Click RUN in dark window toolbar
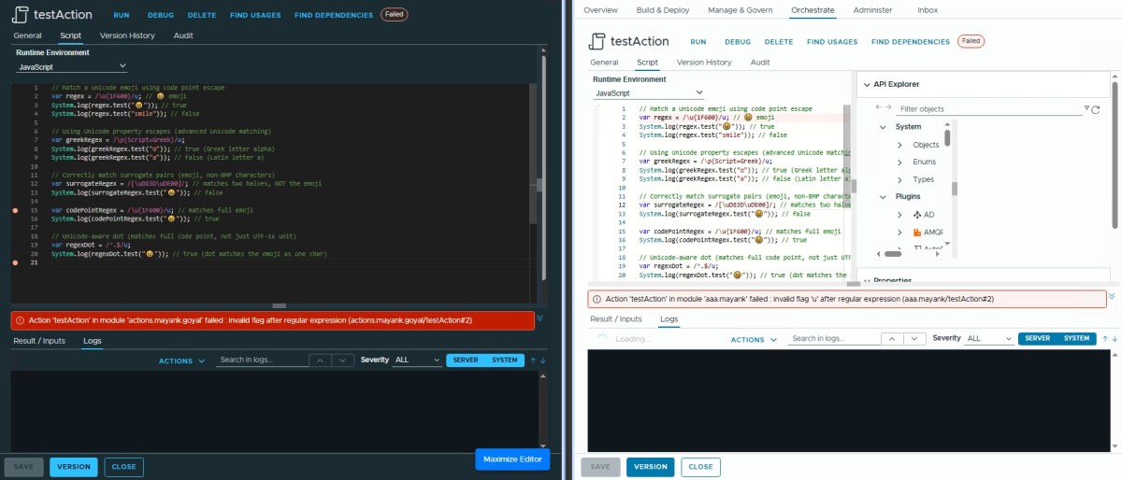Image resolution: width=1122 pixels, height=480 pixels. point(122,15)
